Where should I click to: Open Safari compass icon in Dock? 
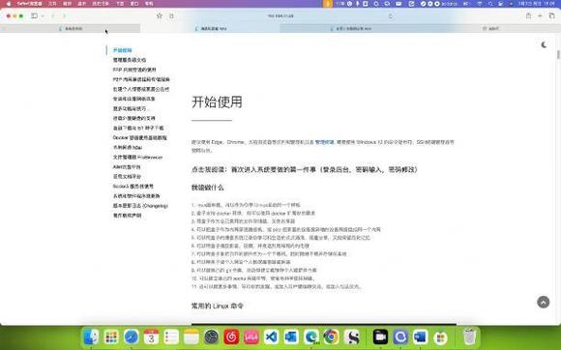132,336
